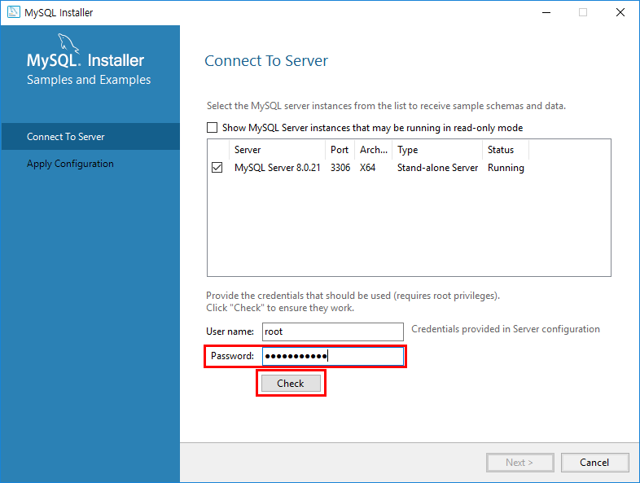
Task: Close the MySQL Installer window
Action: (620, 12)
